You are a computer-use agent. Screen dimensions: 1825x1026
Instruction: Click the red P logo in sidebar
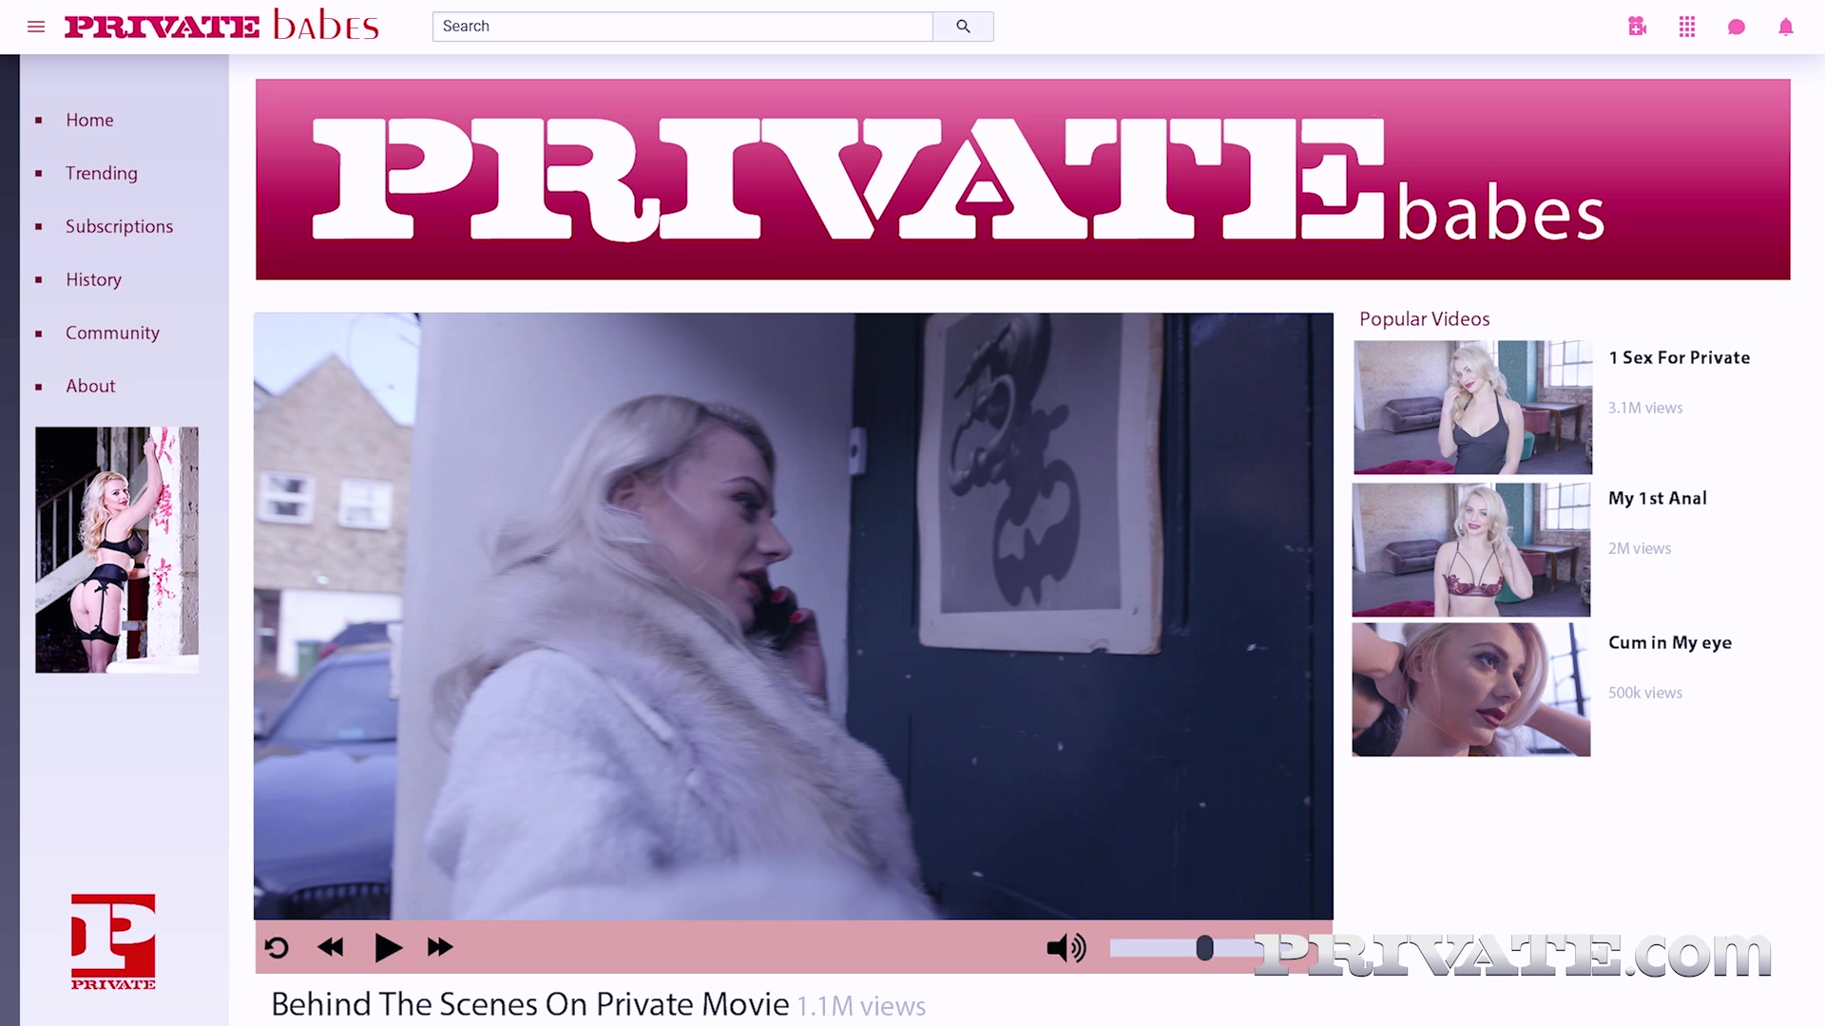[113, 941]
